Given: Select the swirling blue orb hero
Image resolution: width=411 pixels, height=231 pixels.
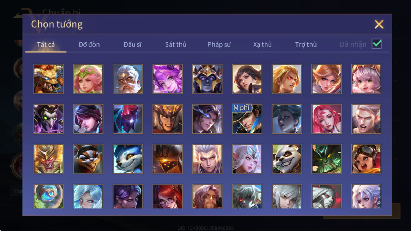Looking at the screenshot, I should click(49, 196).
